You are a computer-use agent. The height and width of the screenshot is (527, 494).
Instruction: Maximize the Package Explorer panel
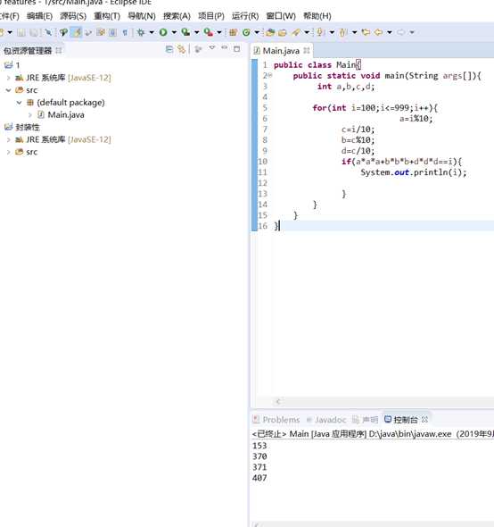tap(236, 49)
